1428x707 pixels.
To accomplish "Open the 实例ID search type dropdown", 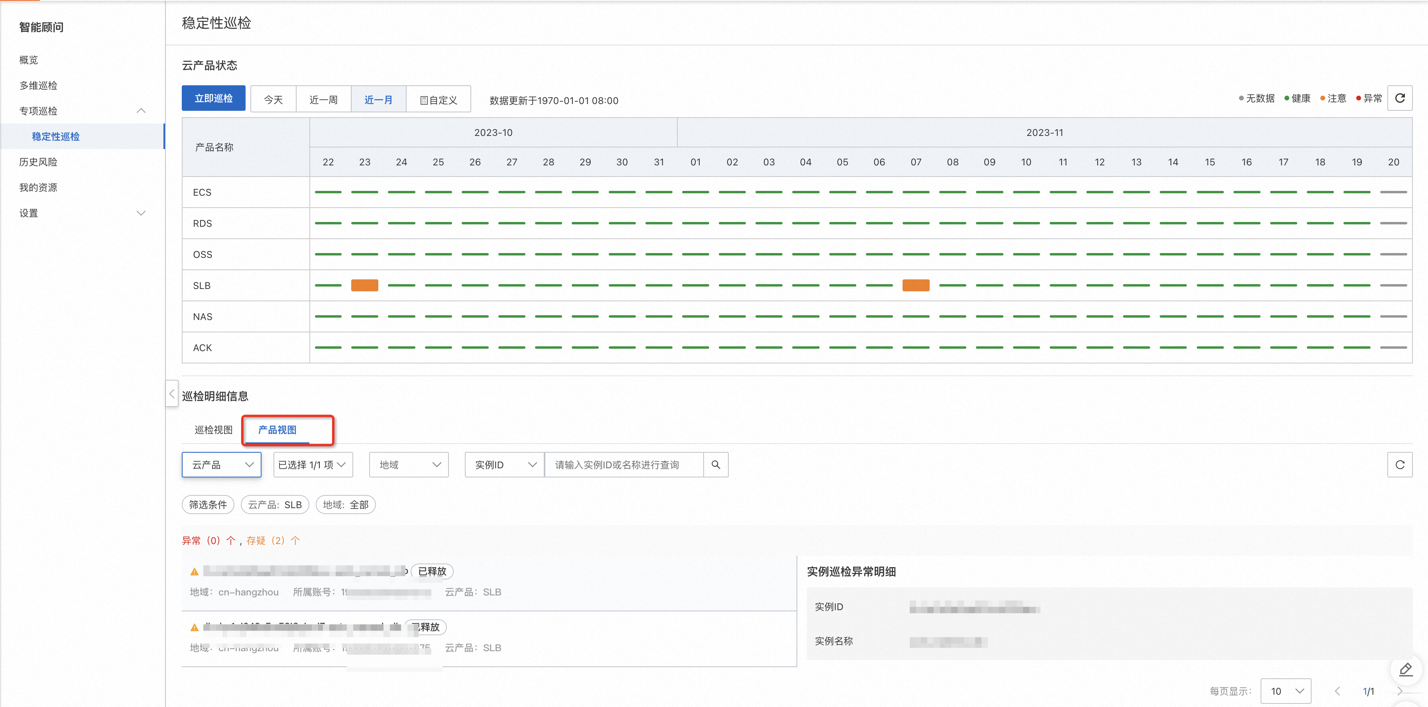I will click(504, 464).
